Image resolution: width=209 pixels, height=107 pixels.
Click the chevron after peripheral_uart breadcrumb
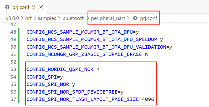coord(129,18)
